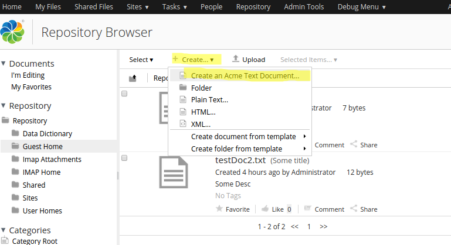Collapse the Categories section
This screenshot has height=245, width=451.
(4, 230)
